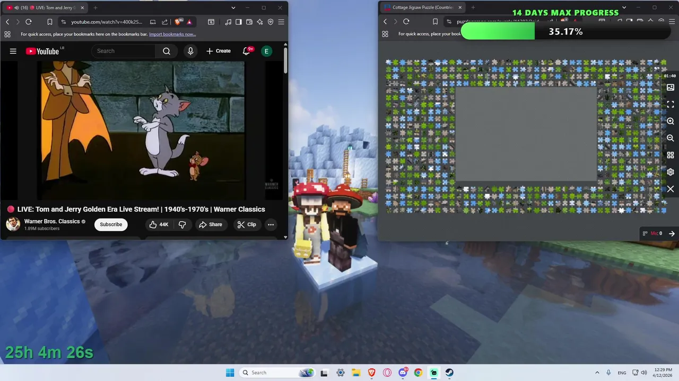679x381 pixels.
Task: Open Brave VPN shield icon, YouTube window
Action: [x=271, y=22]
